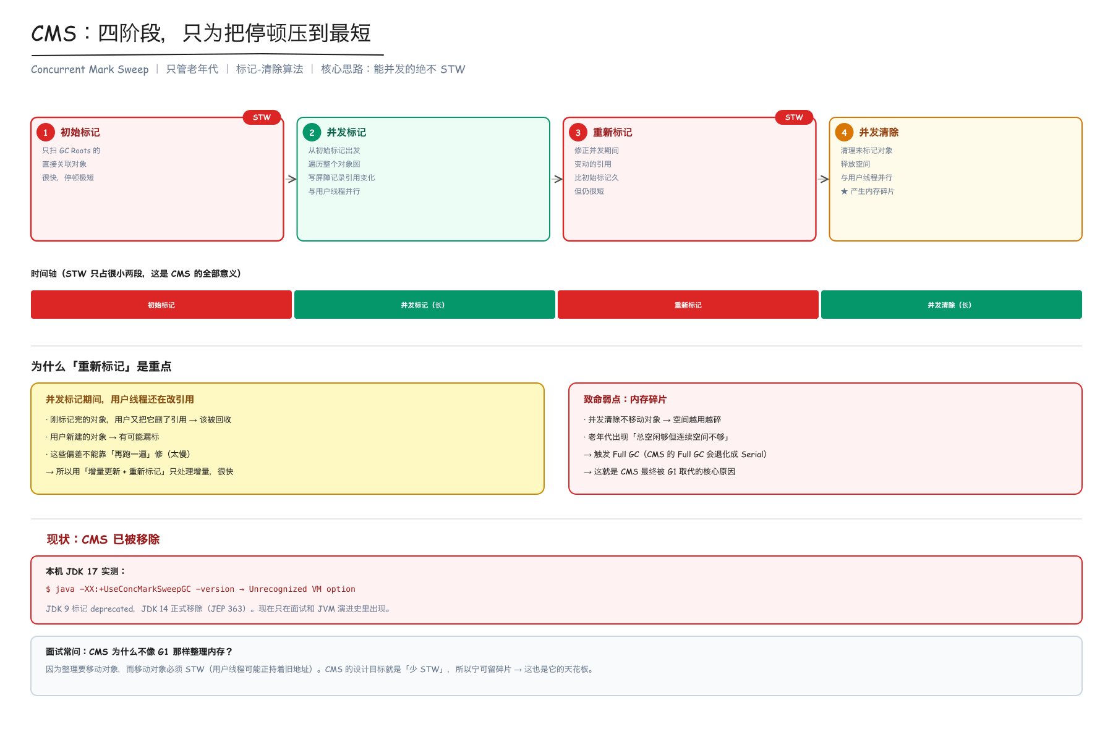Click the section heading 为什么「重新标记」是重点
The height and width of the screenshot is (745, 1113).
click(101, 366)
